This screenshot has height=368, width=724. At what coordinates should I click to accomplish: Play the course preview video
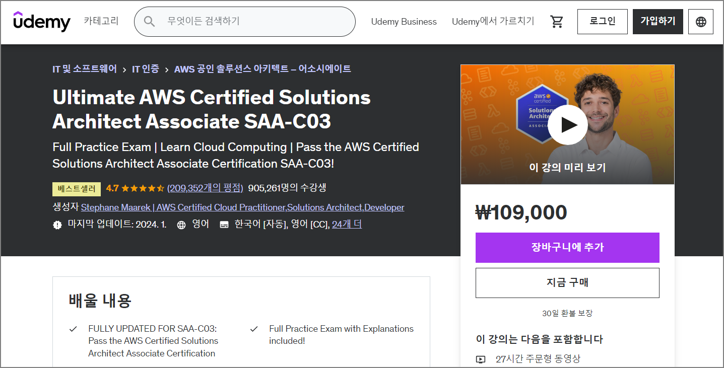567,124
